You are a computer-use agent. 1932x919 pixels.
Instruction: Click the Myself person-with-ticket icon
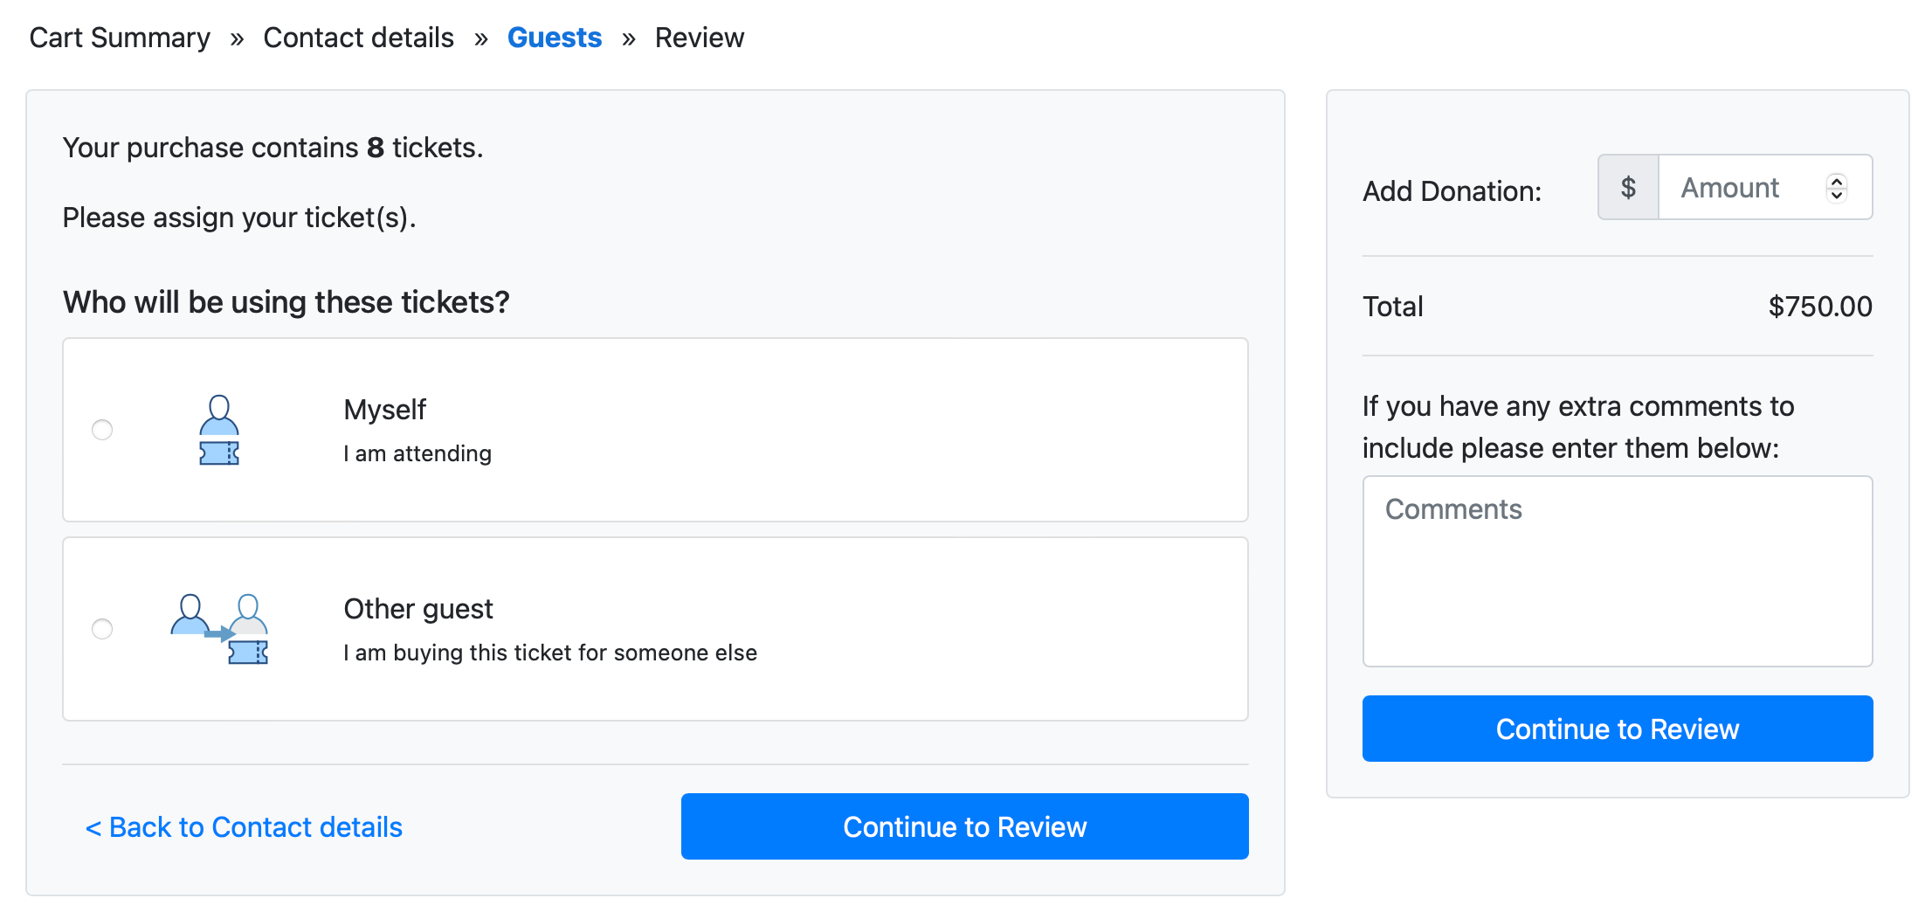(x=218, y=430)
